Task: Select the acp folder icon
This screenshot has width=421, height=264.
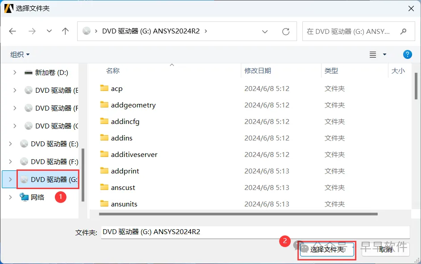Action: coord(104,88)
